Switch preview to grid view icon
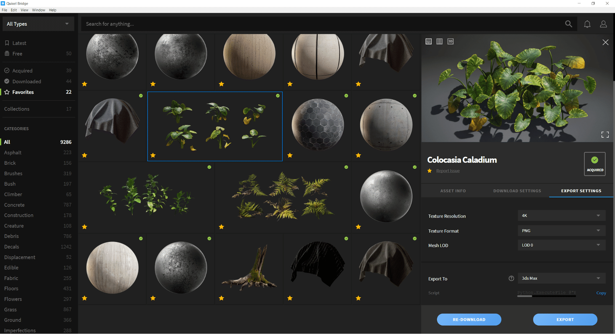This screenshot has height=334, width=615. pyautogui.click(x=429, y=41)
